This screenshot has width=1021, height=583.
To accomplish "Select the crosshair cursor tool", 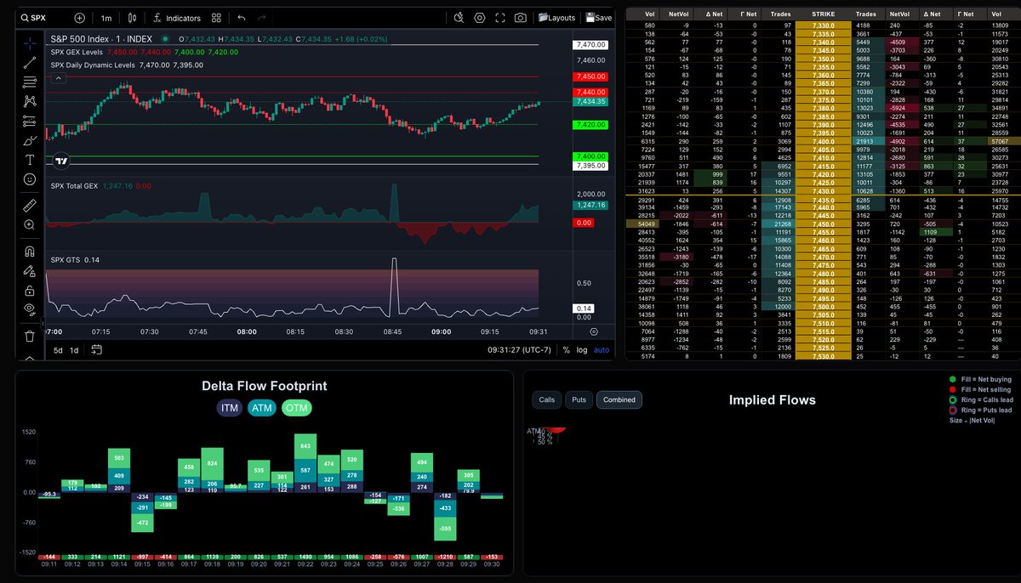I will [x=30, y=43].
